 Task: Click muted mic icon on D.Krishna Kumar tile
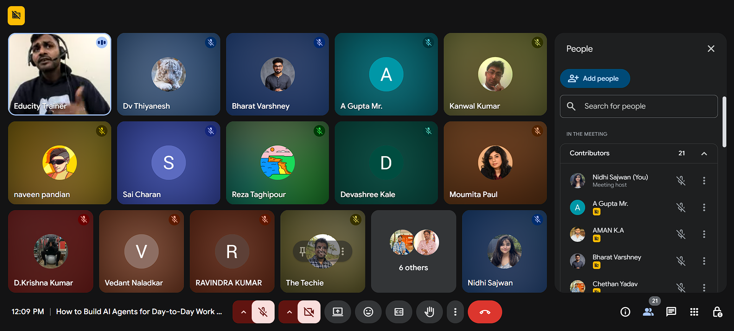coord(84,219)
